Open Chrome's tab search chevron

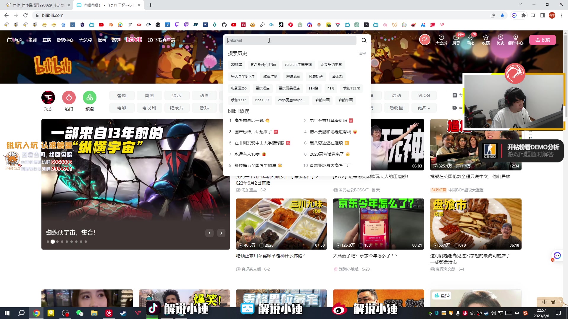click(x=520, y=5)
